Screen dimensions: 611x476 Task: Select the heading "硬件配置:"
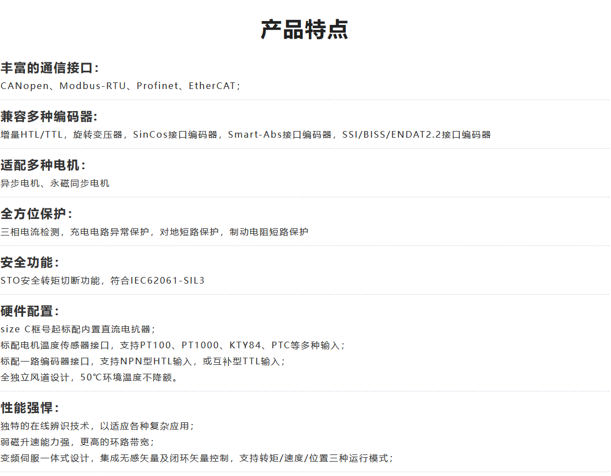click(30, 311)
